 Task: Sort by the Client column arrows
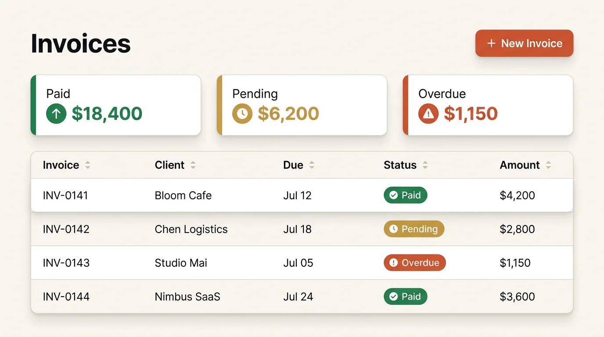pyautogui.click(x=193, y=165)
